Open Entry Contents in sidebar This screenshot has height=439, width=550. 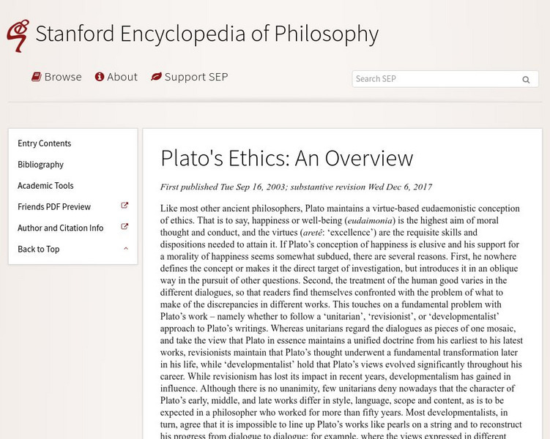click(x=45, y=143)
